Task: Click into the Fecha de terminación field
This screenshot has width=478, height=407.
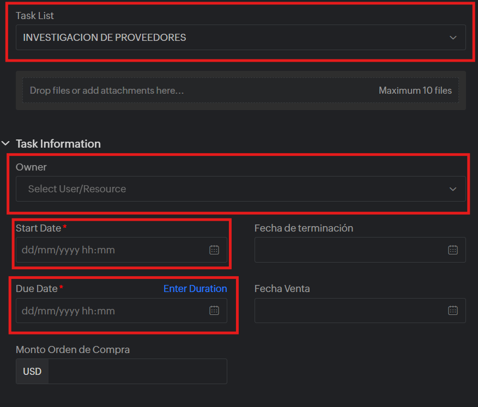Action: tap(349, 250)
